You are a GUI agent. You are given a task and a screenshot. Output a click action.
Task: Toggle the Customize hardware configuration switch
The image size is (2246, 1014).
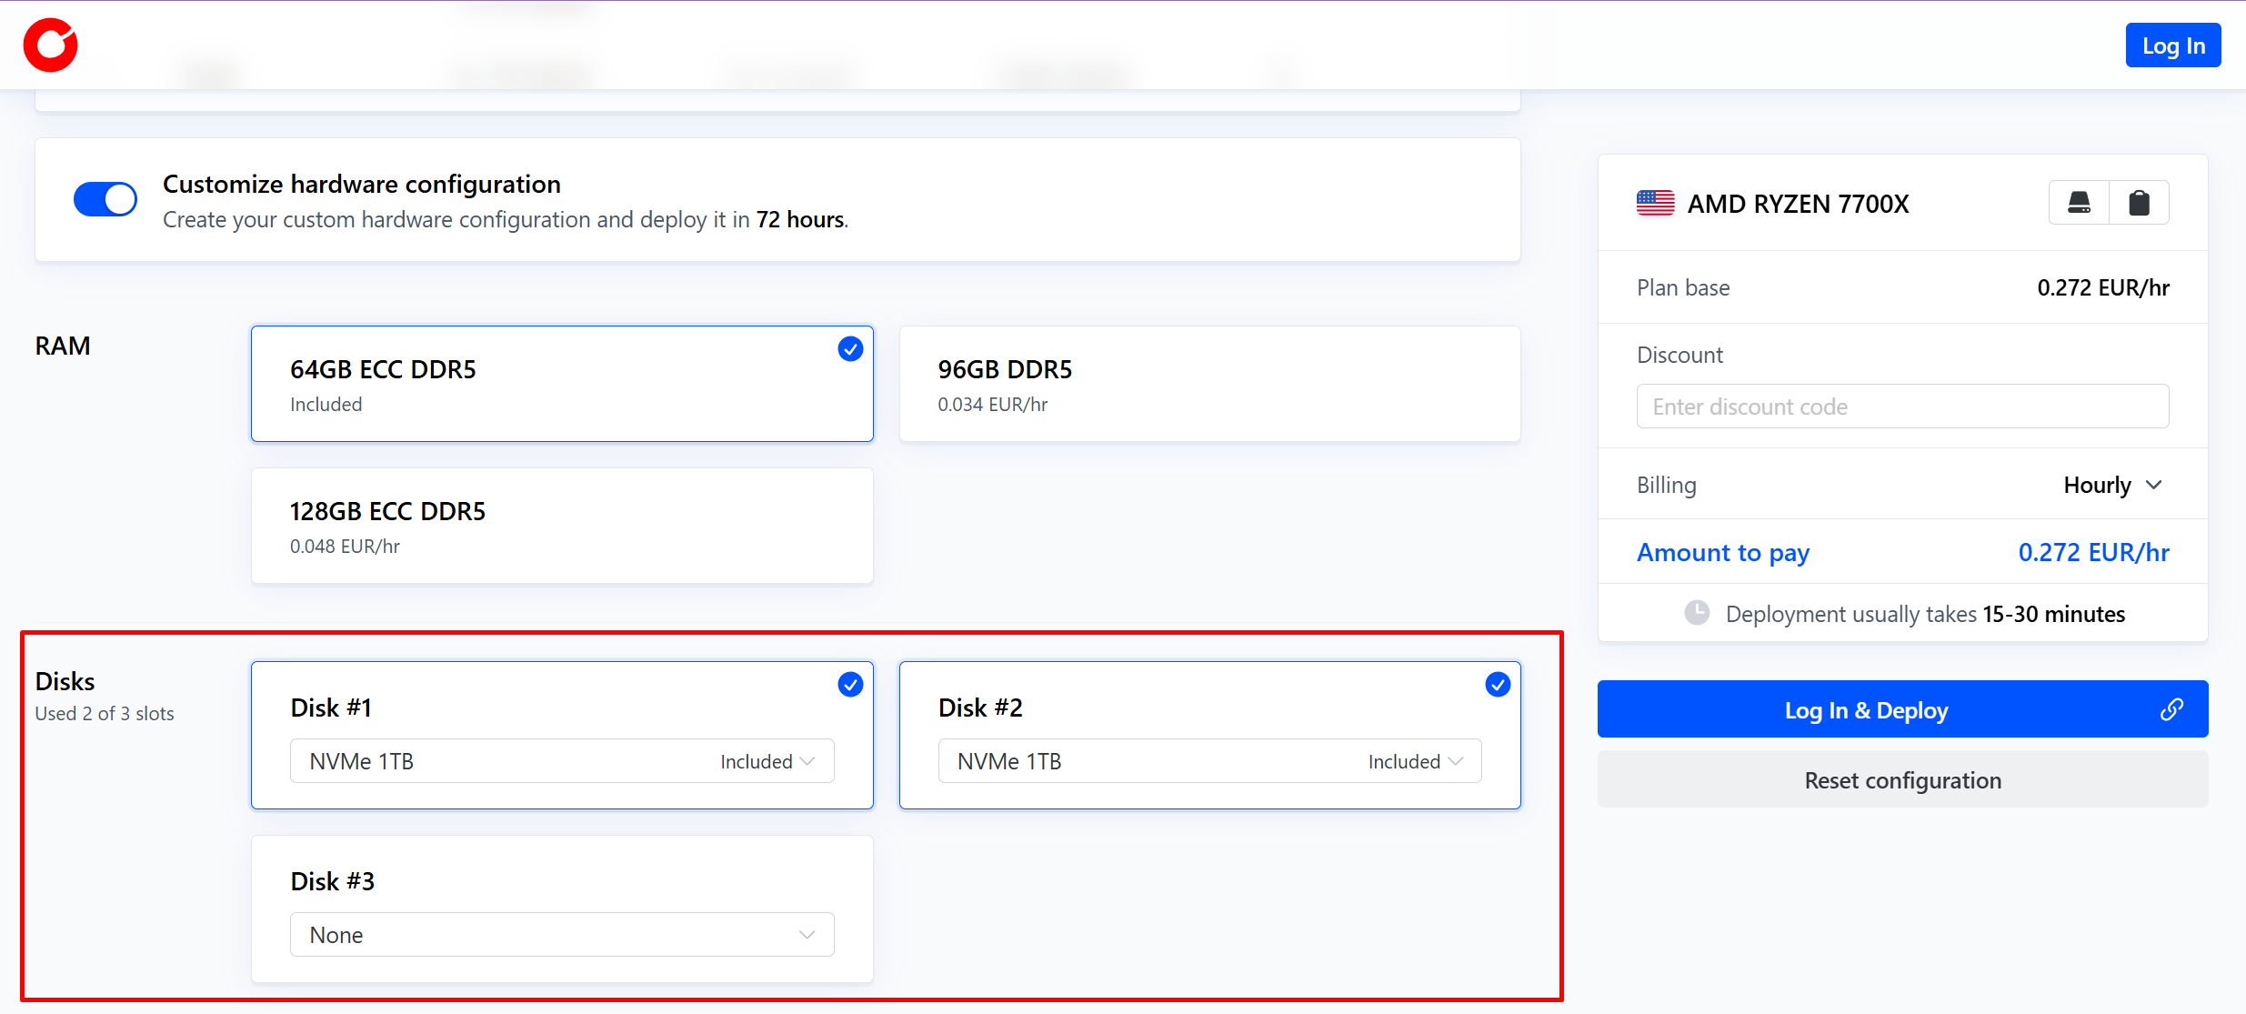105,199
